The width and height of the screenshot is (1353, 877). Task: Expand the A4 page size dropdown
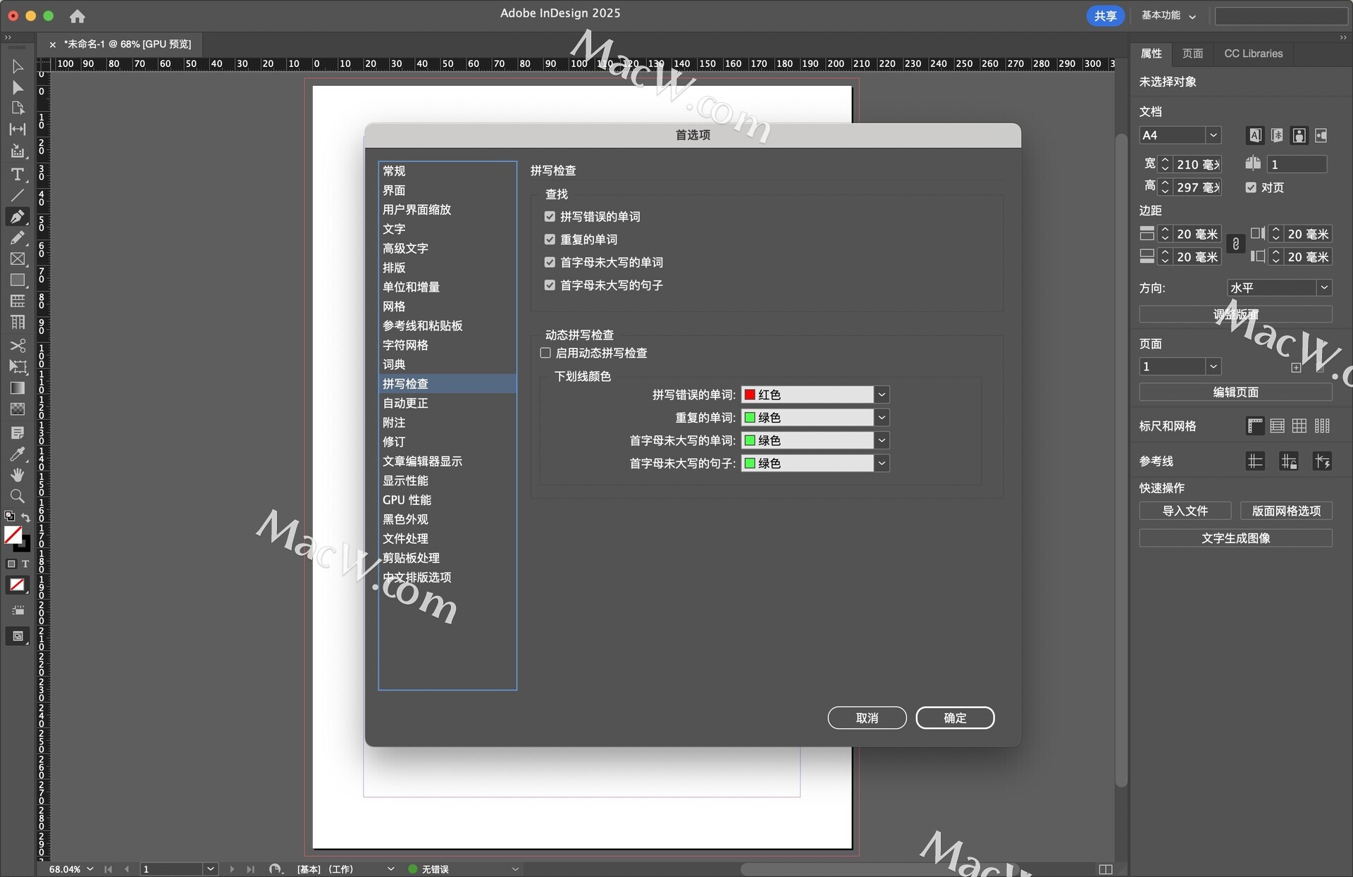[x=1213, y=135]
